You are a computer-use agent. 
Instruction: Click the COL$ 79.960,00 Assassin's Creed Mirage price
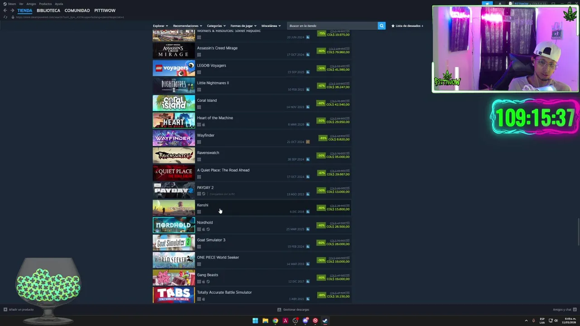tap(338, 52)
